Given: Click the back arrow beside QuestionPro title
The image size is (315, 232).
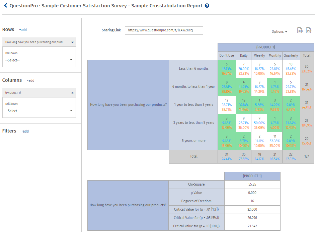Looking at the screenshot, I should (5, 6).
